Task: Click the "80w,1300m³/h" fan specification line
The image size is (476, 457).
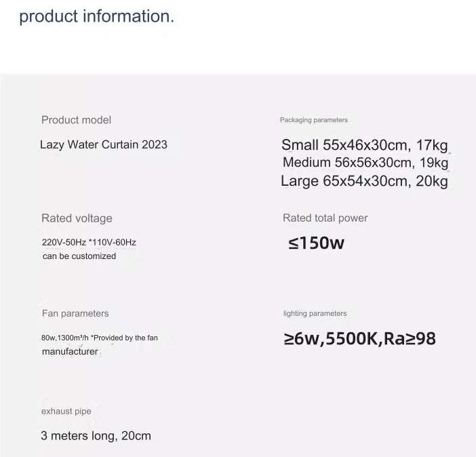Action: [65, 338]
